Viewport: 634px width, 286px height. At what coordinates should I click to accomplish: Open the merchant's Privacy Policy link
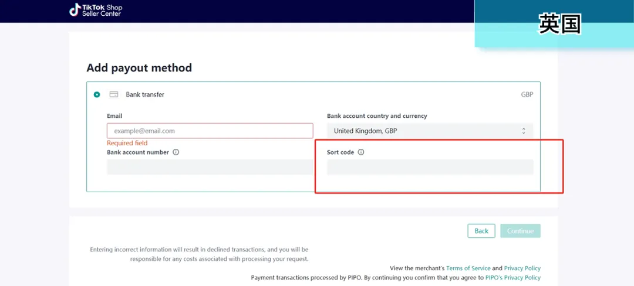(522, 268)
